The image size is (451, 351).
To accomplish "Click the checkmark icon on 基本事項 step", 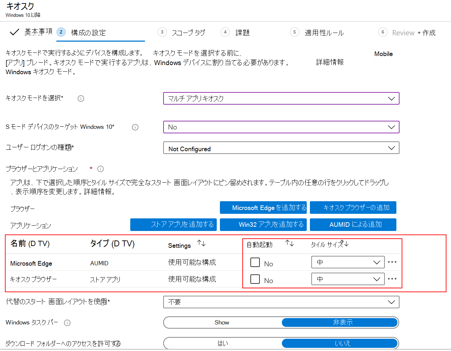I will pos(14,32).
